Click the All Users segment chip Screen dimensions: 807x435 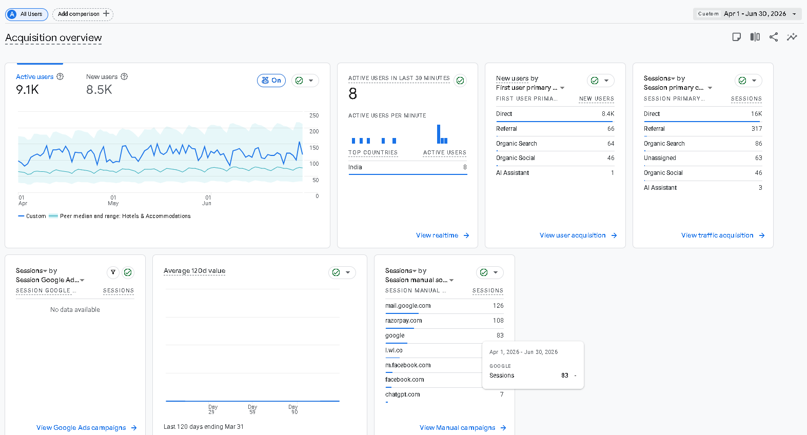coord(27,14)
